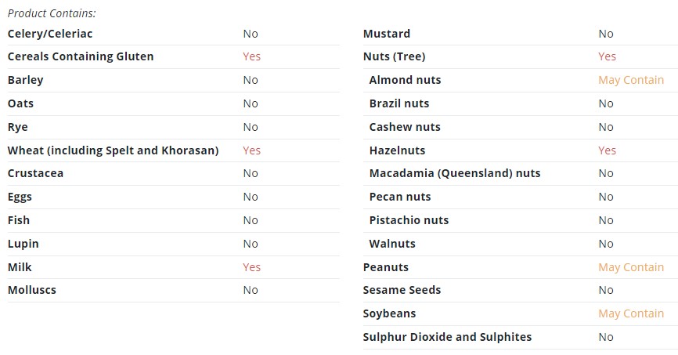The image size is (678, 355).
Task: Click the Product Contains heading text
Action: coord(52,13)
